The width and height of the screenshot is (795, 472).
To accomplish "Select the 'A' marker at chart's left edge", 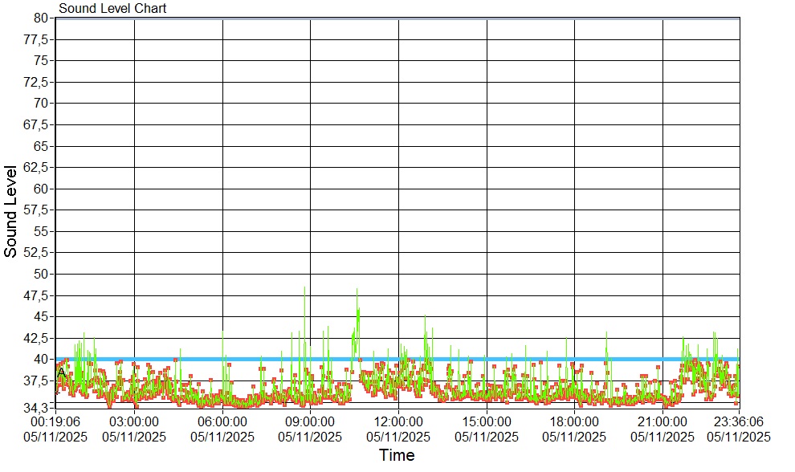I will click(x=61, y=373).
